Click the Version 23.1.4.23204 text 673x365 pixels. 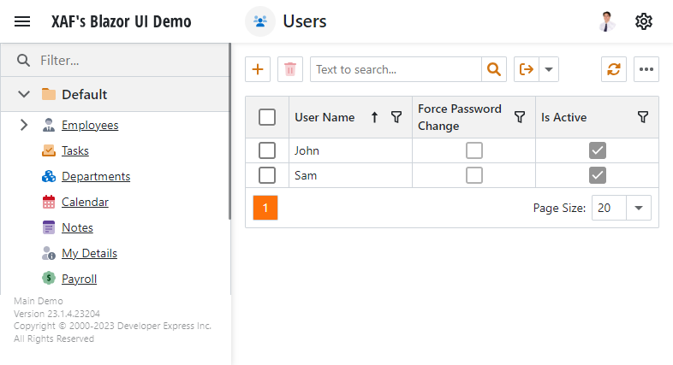coord(57,314)
